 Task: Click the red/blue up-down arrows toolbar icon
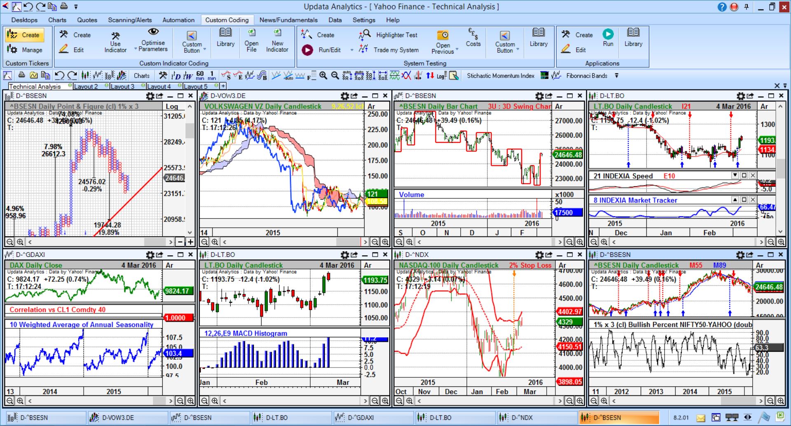click(430, 75)
